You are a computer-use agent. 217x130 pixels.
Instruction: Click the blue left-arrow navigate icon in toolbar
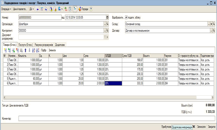[x=38, y=9]
